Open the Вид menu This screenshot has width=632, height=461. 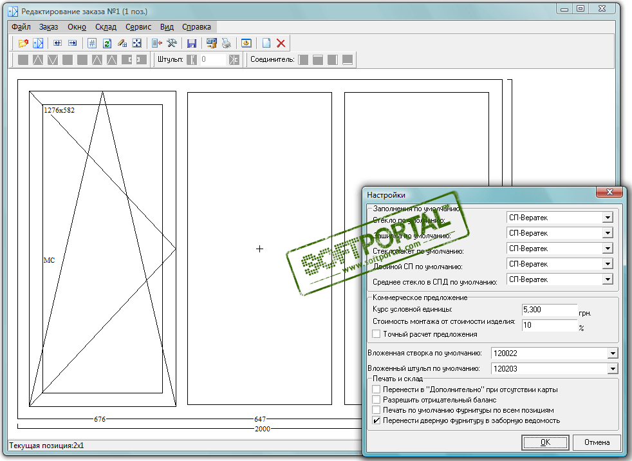click(167, 26)
